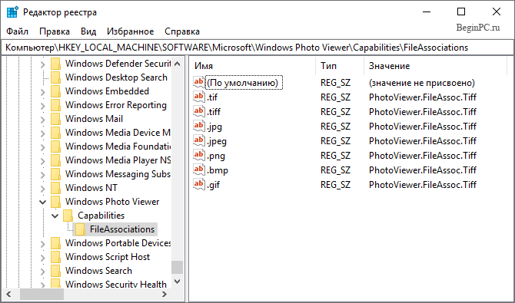Open the Правка menu
The height and width of the screenshot is (303, 515).
(x=55, y=31)
